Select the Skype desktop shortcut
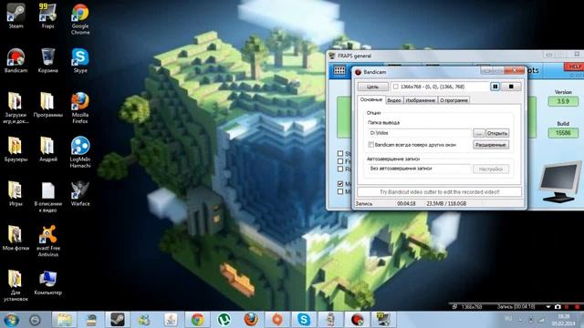584x328 pixels. click(80, 61)
